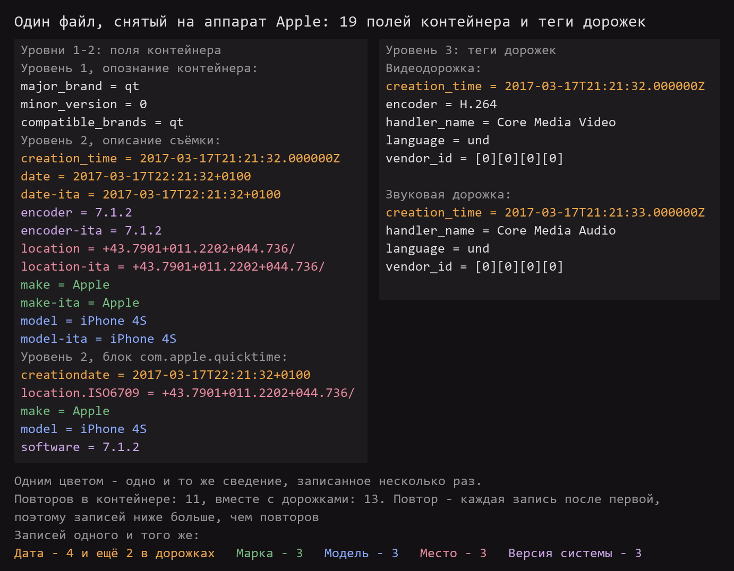This screenshot has width=734, height=571.
Task: Click the "Звуковая дорожка:" subheading
Action: coord(448,195)
